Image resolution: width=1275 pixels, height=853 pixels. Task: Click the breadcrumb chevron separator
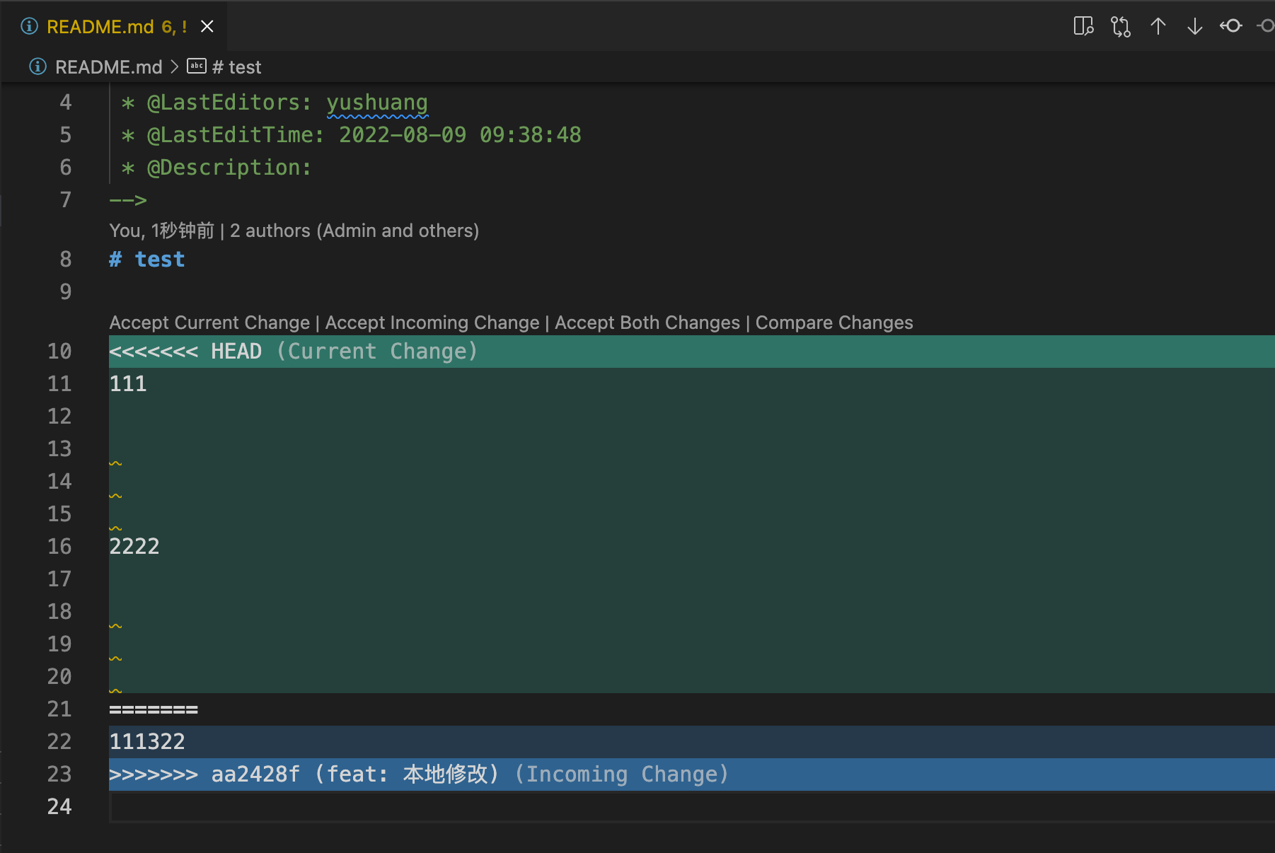coord(175,67)
